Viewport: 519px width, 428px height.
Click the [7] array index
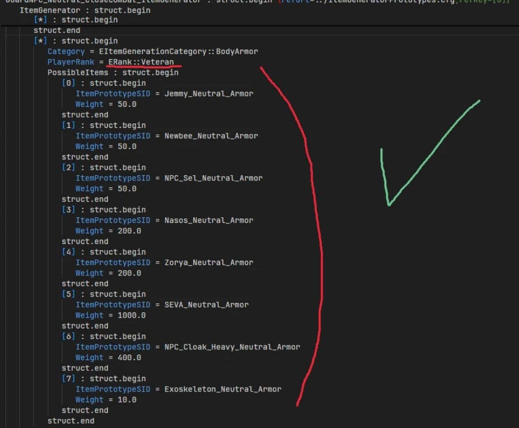point(69,379)
